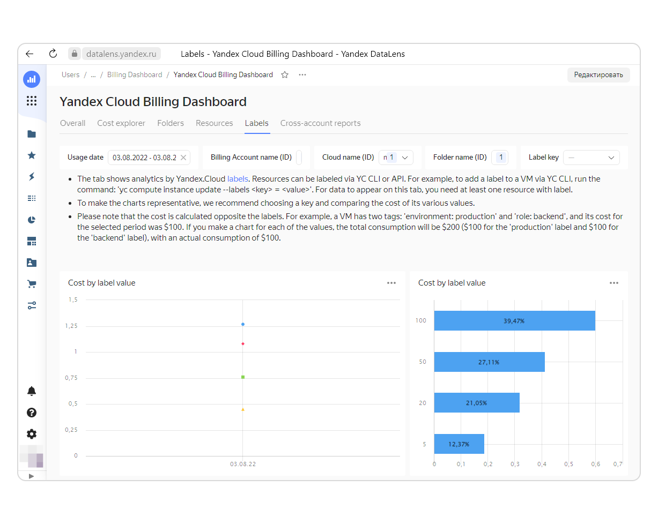Go to Billing Dashboard breadcrumb
This screenshot has height=524, width=658.
pos(135,75)
